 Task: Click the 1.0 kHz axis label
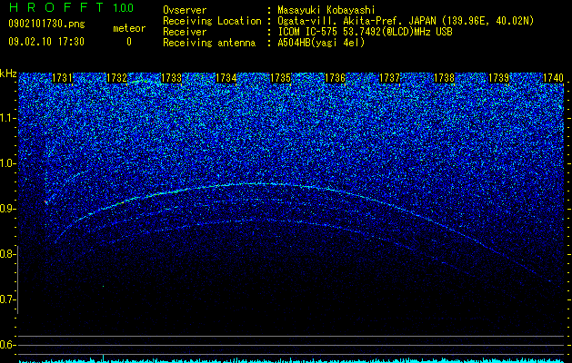(8, 163)
